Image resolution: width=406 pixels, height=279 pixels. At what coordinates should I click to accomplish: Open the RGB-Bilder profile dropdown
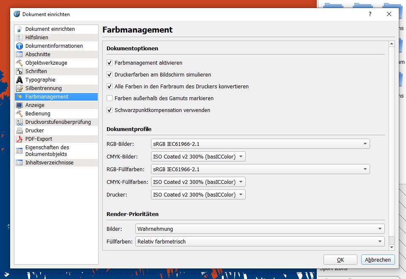(260, 144)
